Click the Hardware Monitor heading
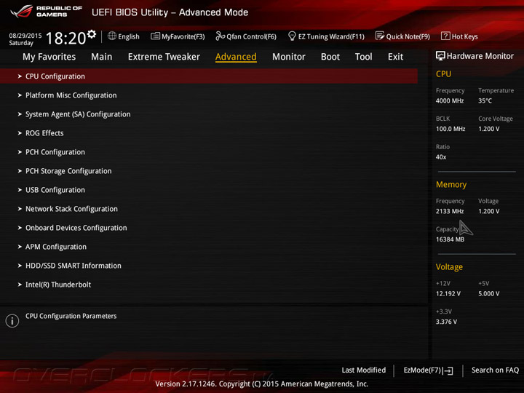The image size is (524, 393). (x=480, y=56)
